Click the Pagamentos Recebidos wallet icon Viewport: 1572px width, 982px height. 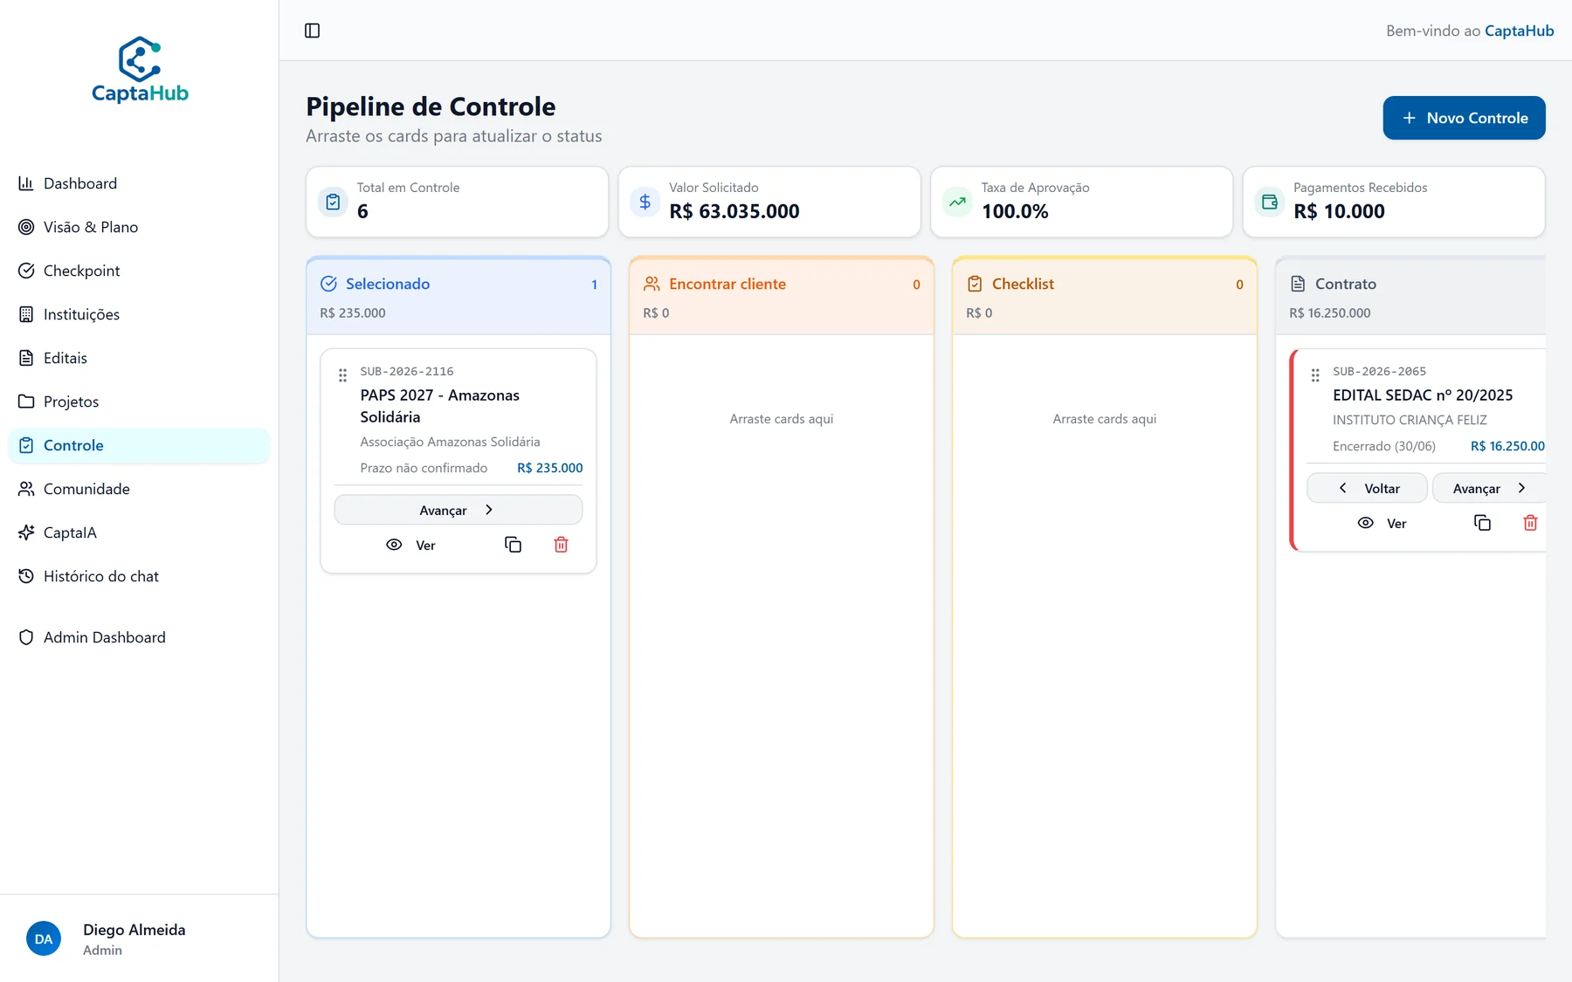(x=1269, y=202)
